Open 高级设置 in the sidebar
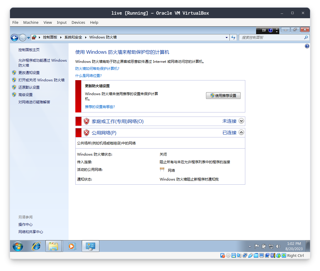Viewport: 320px width, 271px height. (x=25, y=95)
